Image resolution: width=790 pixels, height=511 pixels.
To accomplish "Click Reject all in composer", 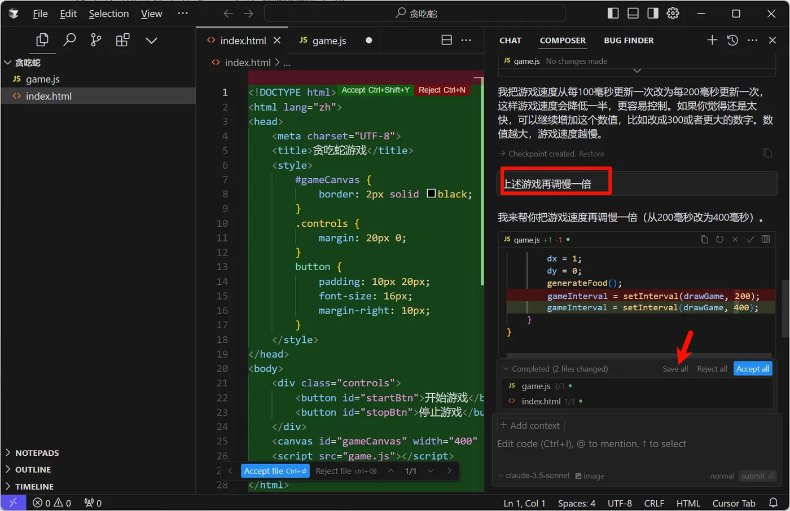I will pos(712,368).
